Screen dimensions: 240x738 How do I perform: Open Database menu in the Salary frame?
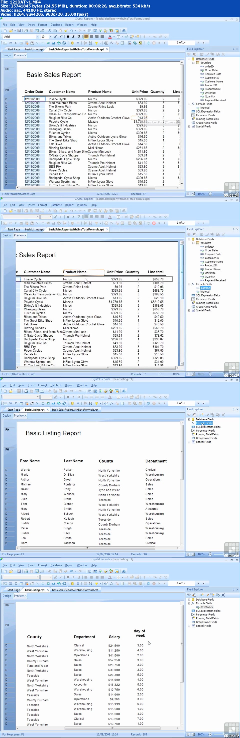(56, 565)
